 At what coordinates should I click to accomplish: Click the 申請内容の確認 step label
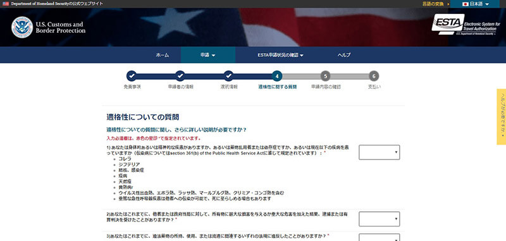tap(326, 87)
